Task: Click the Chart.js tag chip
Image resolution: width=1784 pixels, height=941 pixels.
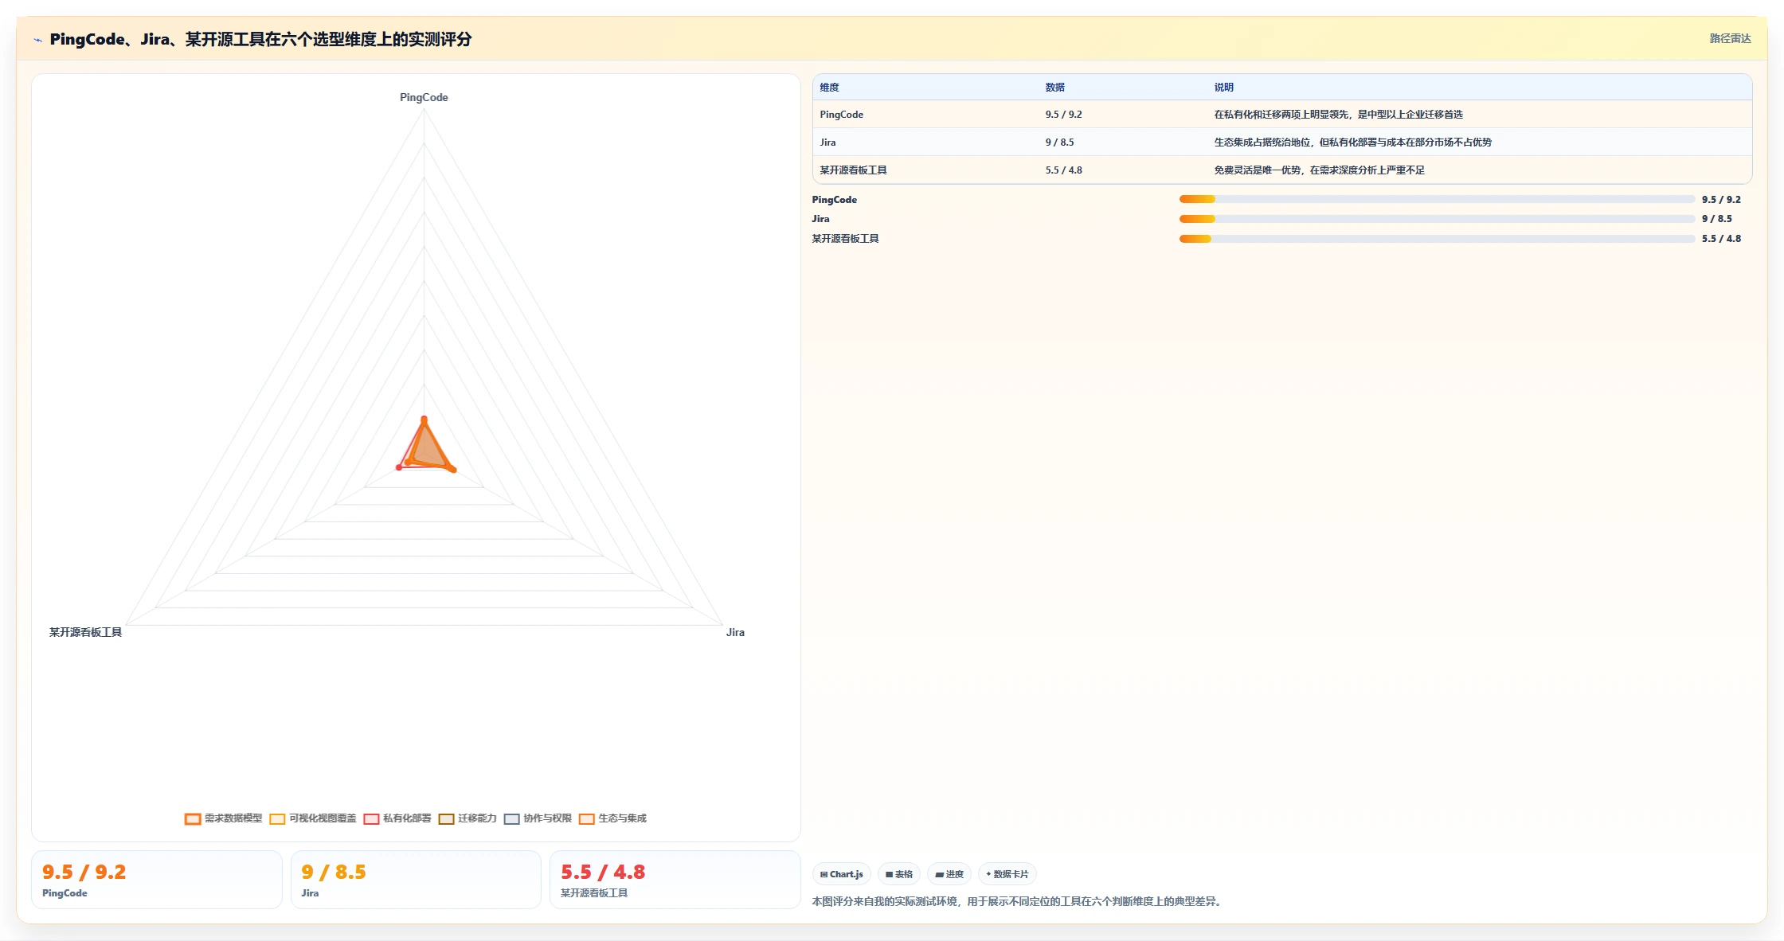Action: [x=842, y=874]
